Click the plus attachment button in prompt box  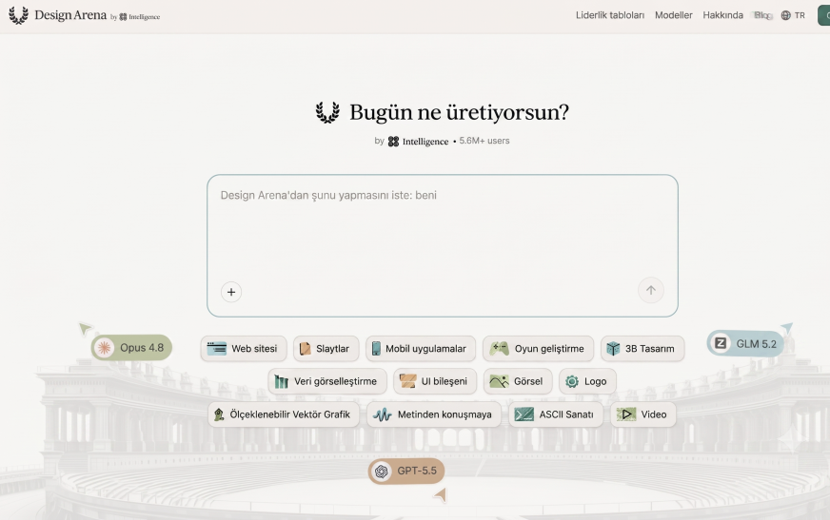(x=231, y=292)
